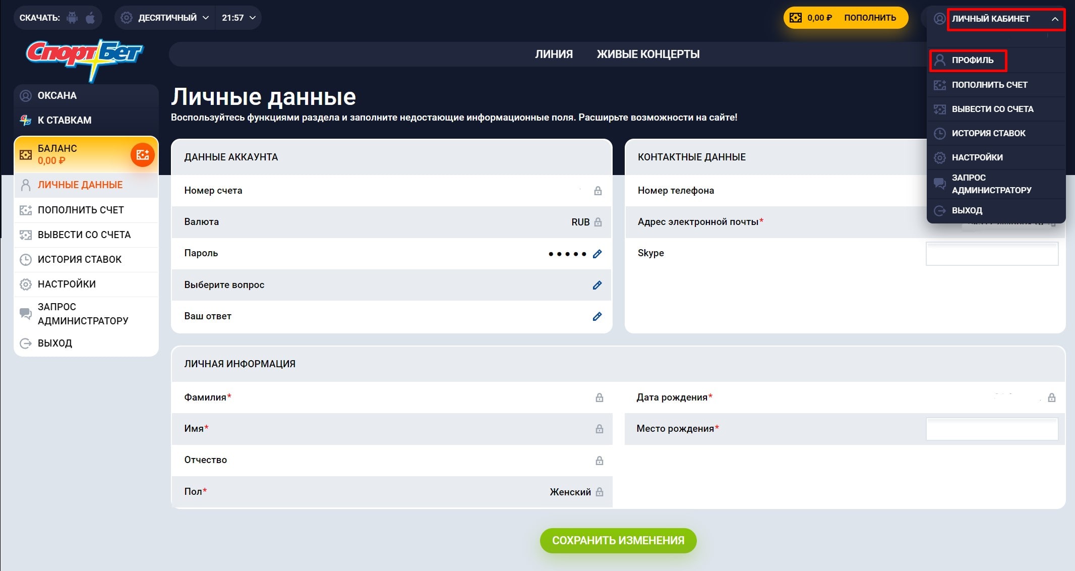
Task: Click the lock icon next to Валюта
Action: click(598, 222)
